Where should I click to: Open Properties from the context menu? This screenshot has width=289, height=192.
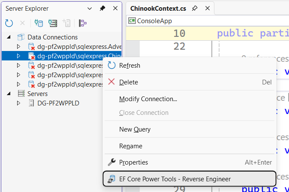tap(190, 162)
